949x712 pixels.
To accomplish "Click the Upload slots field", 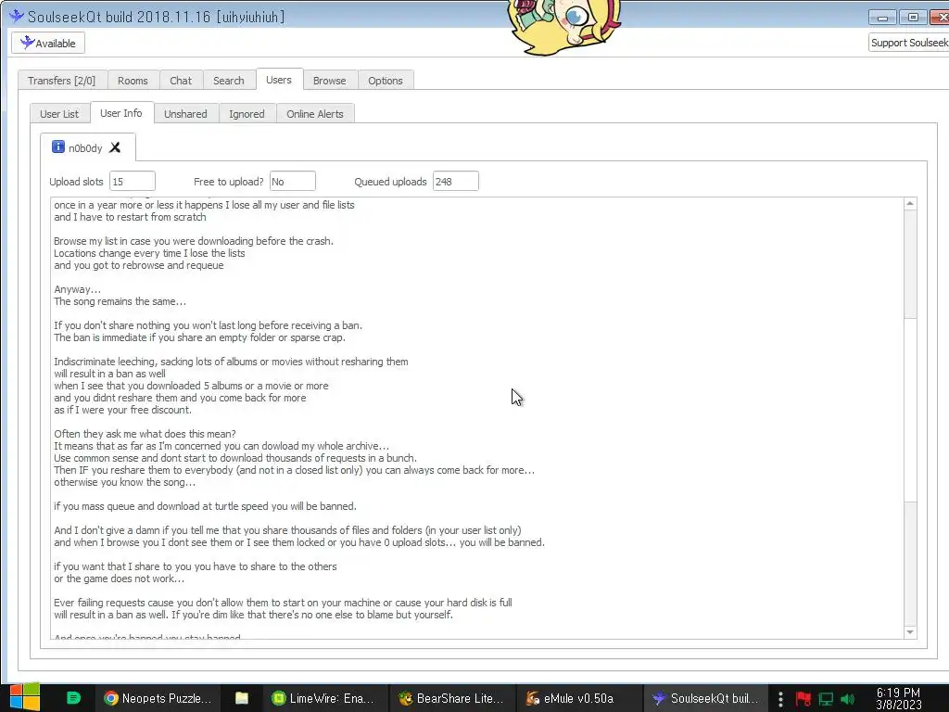I will click(132, 182).
